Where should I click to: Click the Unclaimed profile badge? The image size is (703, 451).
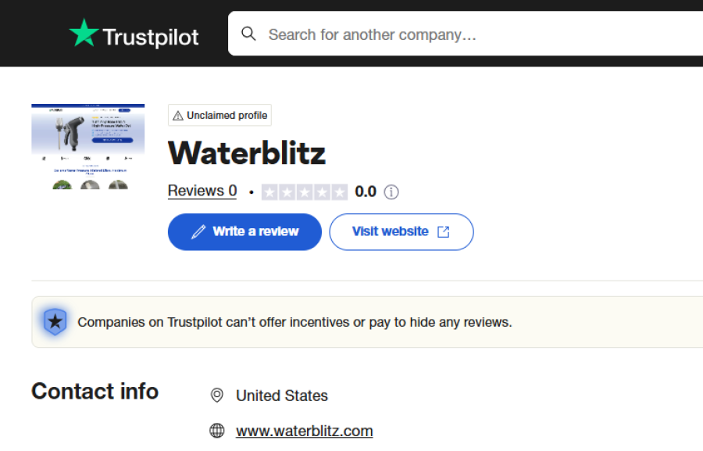[x=219, y=116]
